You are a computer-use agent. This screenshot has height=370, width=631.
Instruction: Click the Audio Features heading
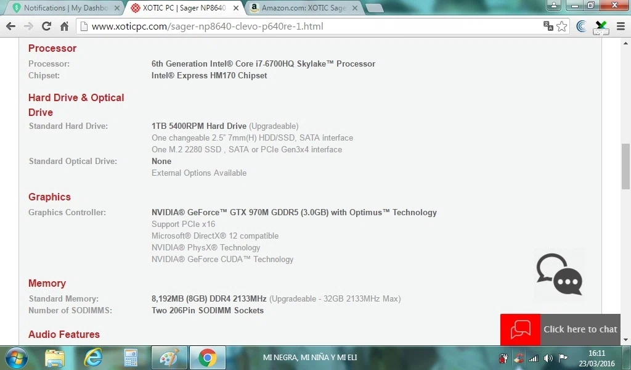coord(64,335)
